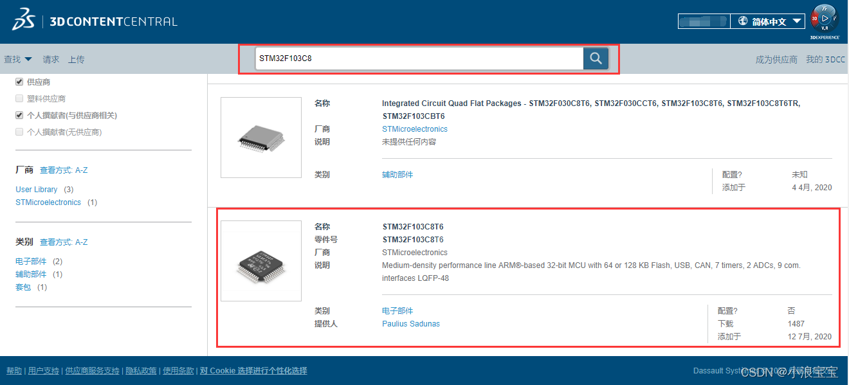
Task: Click 成为供应商 link
Action: 776,60
